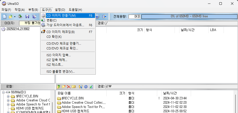This screenshot has height=113, width=238.
Task: Click the local path field showing d:₩
Action: click(171, 87)
